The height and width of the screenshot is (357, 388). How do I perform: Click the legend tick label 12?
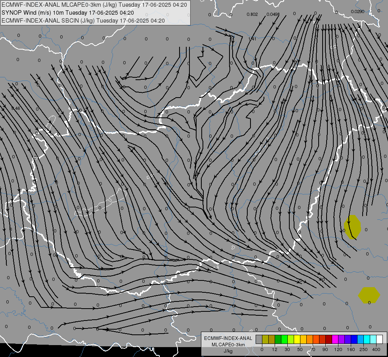tap(275, 349)
